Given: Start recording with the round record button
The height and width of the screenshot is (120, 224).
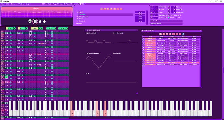Looking at the screenshot, I should 44,22.
